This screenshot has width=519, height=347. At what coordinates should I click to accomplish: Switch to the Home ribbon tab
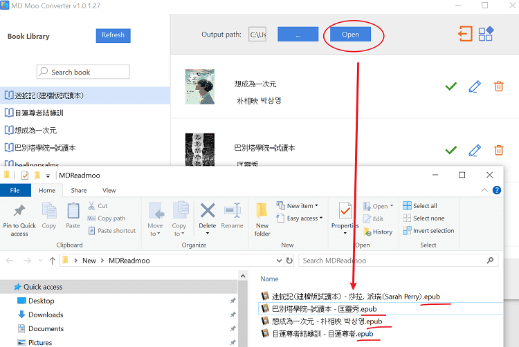tap(47, 190)
